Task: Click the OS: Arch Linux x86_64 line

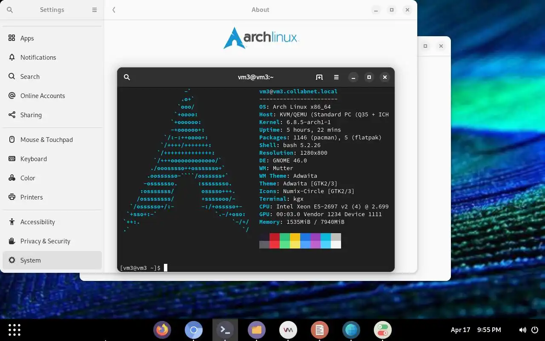Action: (x=295, y=107)
